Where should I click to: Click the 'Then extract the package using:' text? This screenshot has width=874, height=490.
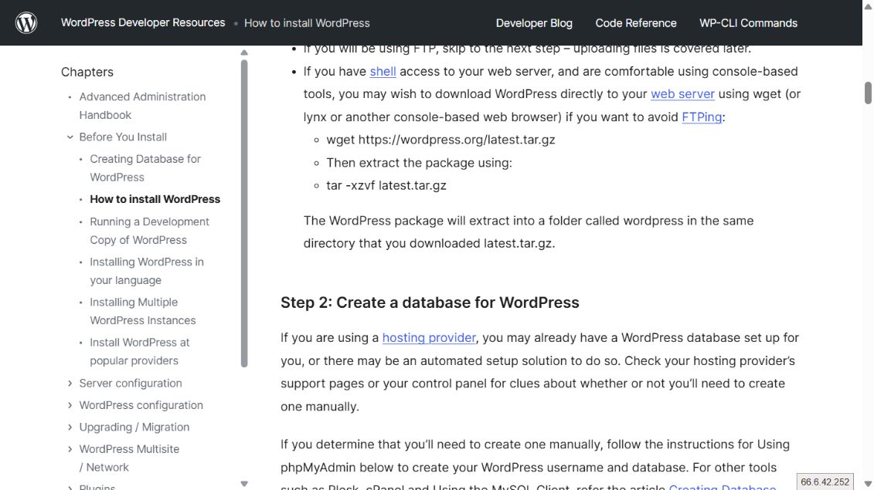click(x=419, y=163)
